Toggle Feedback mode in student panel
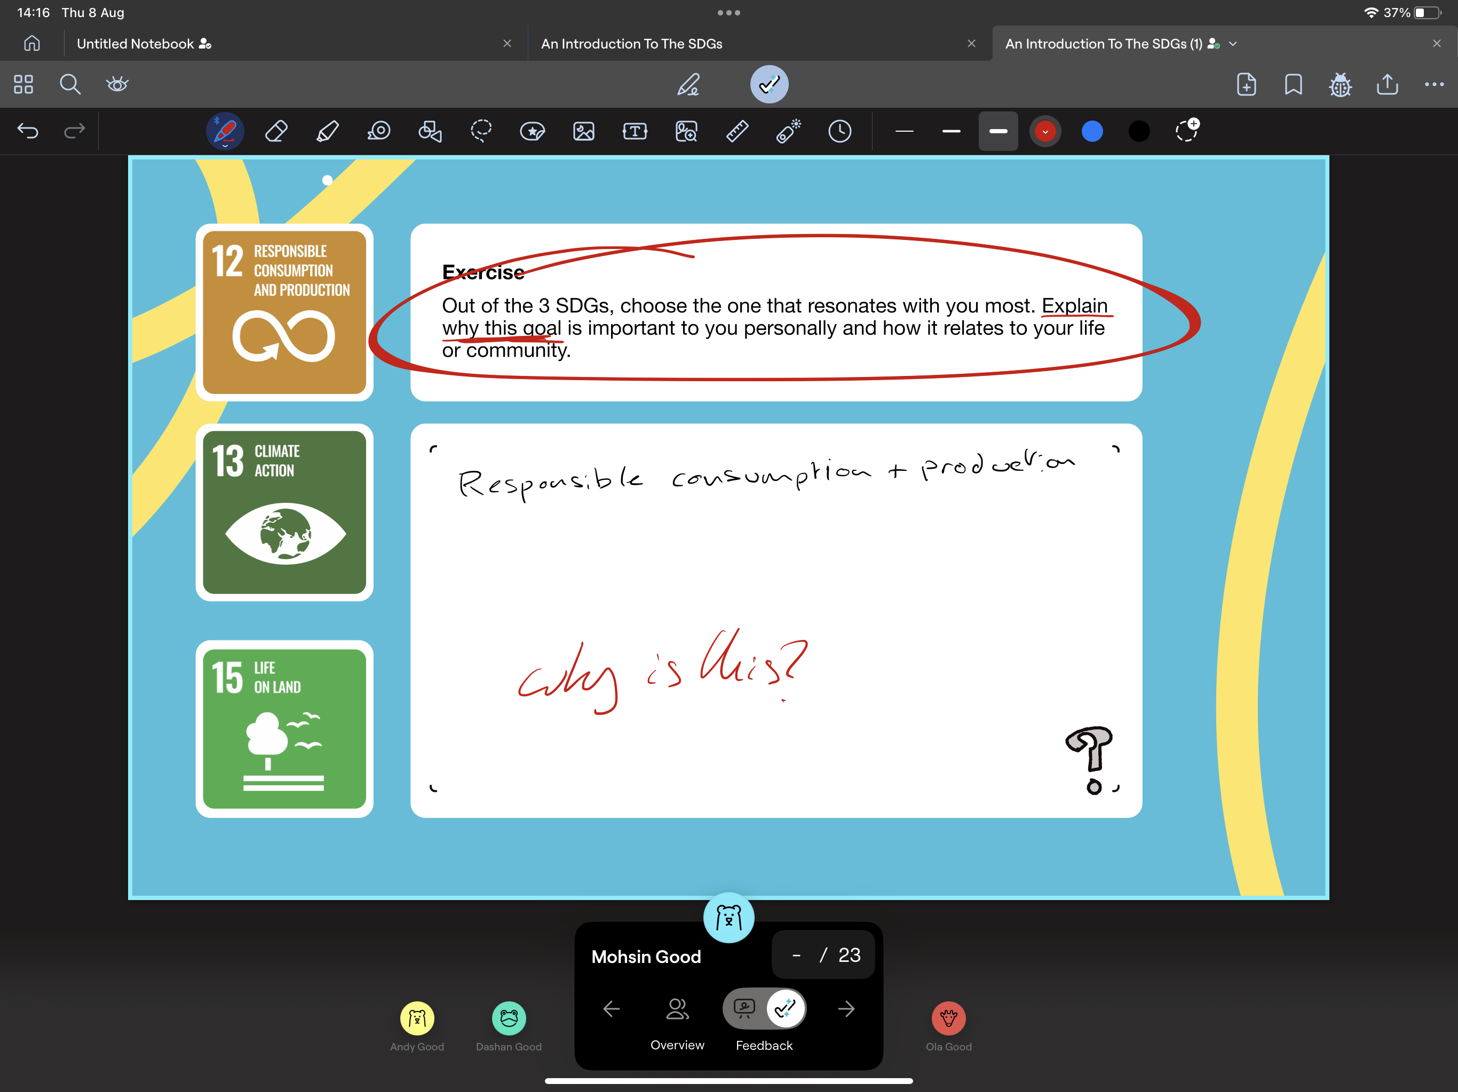 (x=785, y=1008)
